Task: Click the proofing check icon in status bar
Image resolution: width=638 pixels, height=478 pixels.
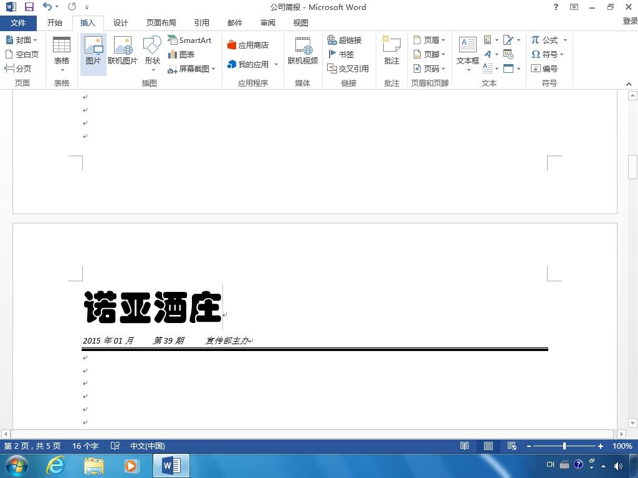Action: tap(115, 446)
